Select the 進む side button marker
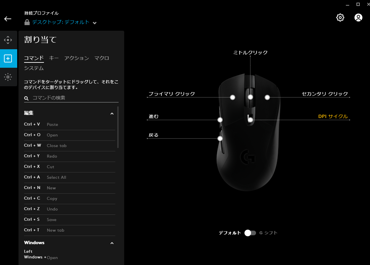 point(220,120)
